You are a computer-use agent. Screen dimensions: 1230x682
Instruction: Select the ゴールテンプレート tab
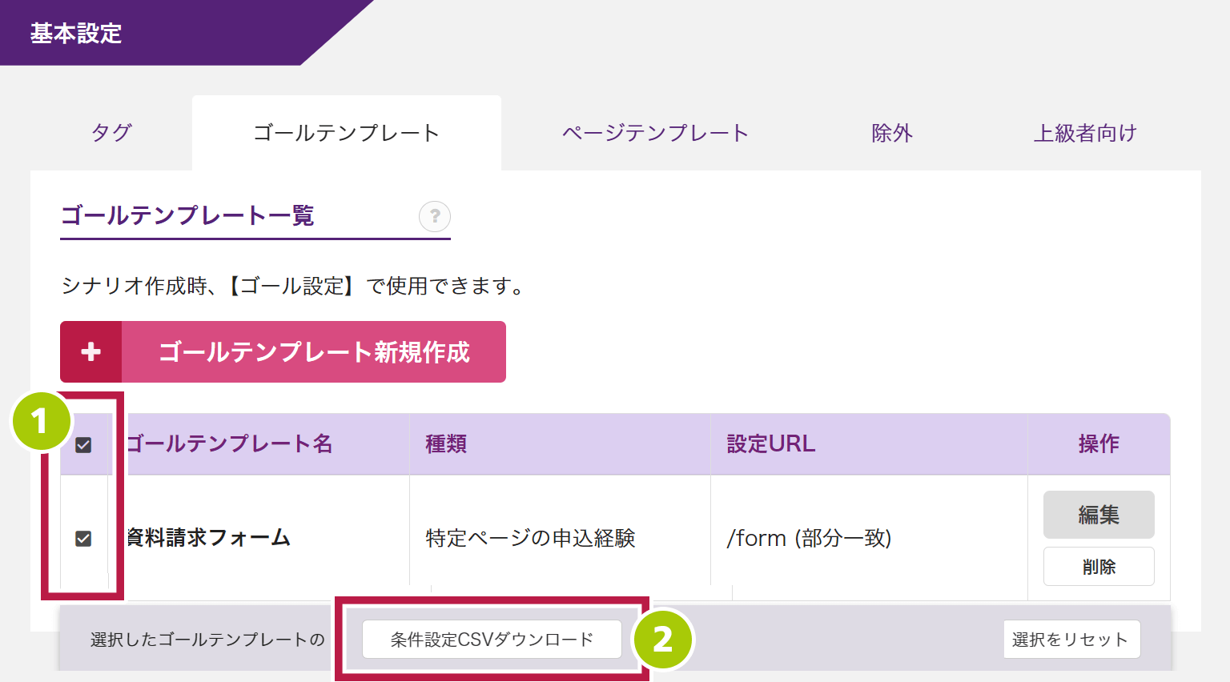point(346,133)
